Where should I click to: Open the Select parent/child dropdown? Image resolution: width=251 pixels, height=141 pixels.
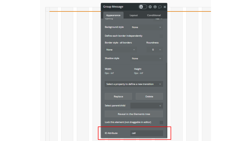coord(147,106)
